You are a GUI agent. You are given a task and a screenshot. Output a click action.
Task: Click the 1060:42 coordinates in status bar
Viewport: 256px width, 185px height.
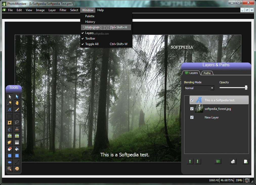tap(214, 180)
